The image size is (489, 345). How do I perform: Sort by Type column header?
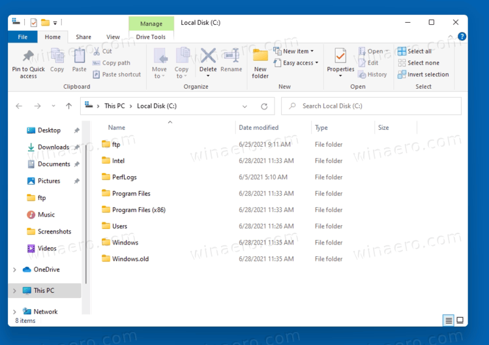click(x=321, y=128)
